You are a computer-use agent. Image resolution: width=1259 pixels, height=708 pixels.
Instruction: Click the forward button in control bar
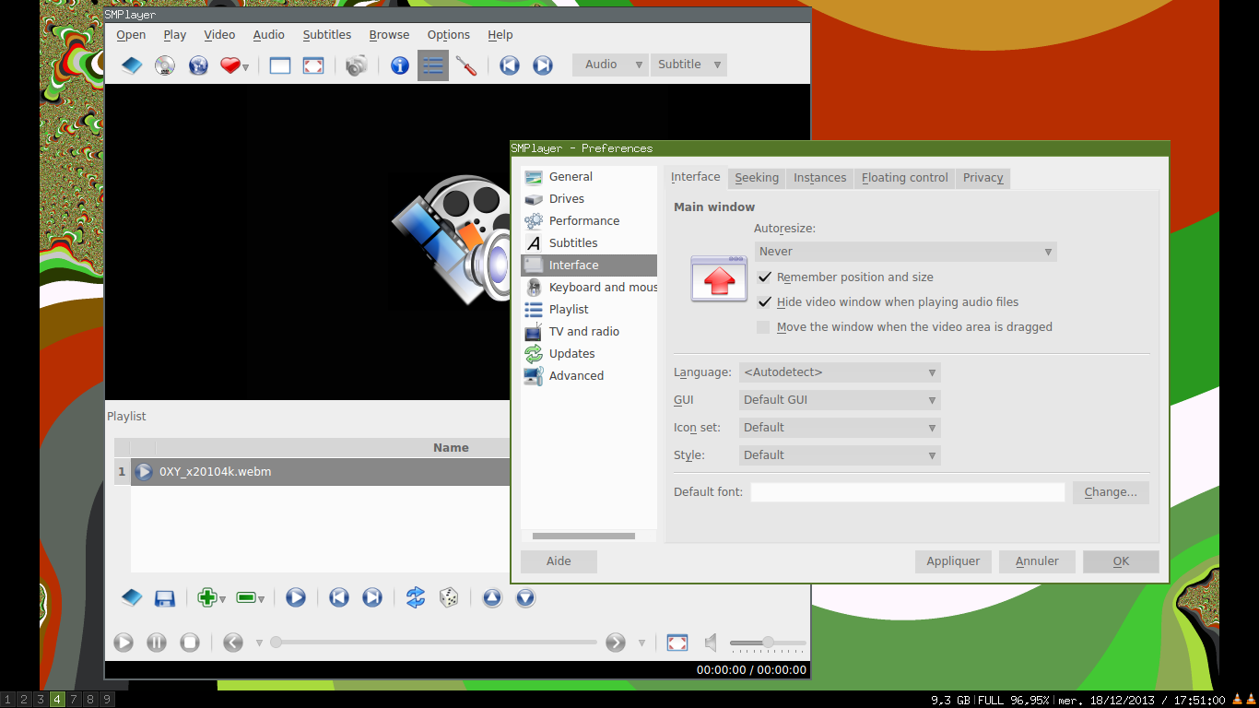(616, 643)
